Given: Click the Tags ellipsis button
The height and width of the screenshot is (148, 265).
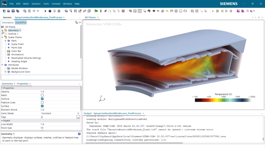Looking at the screenshot, I should [x=78, y=117].
